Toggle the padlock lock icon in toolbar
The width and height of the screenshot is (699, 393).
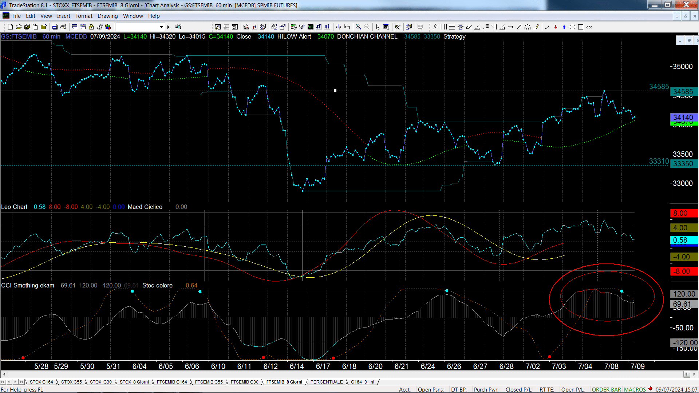[91, 27]
